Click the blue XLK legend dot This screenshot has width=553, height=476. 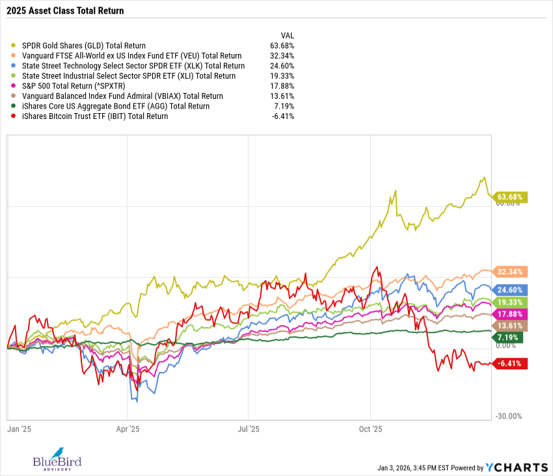[14, 66]
